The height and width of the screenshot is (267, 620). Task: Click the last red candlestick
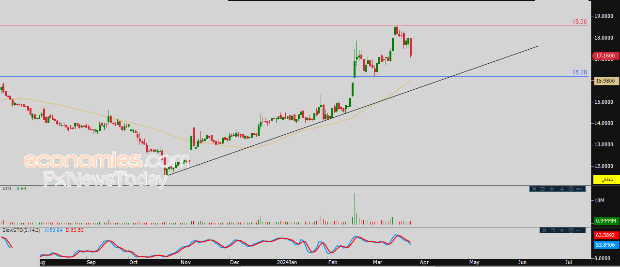point(411,47)
